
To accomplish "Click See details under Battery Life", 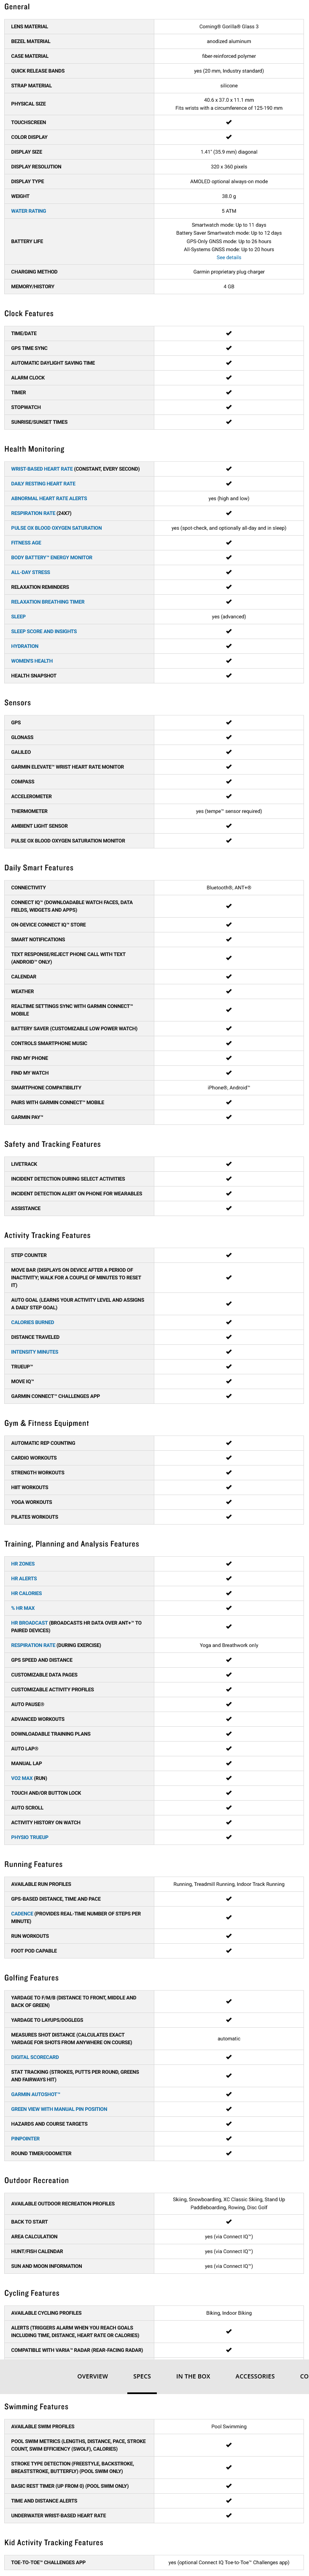I will click(x=229, y=257).
